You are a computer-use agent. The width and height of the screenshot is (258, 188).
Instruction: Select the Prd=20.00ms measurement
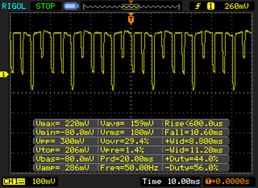coord(127,159)
